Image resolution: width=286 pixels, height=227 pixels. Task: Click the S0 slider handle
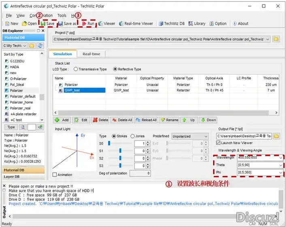coord(109,143)
